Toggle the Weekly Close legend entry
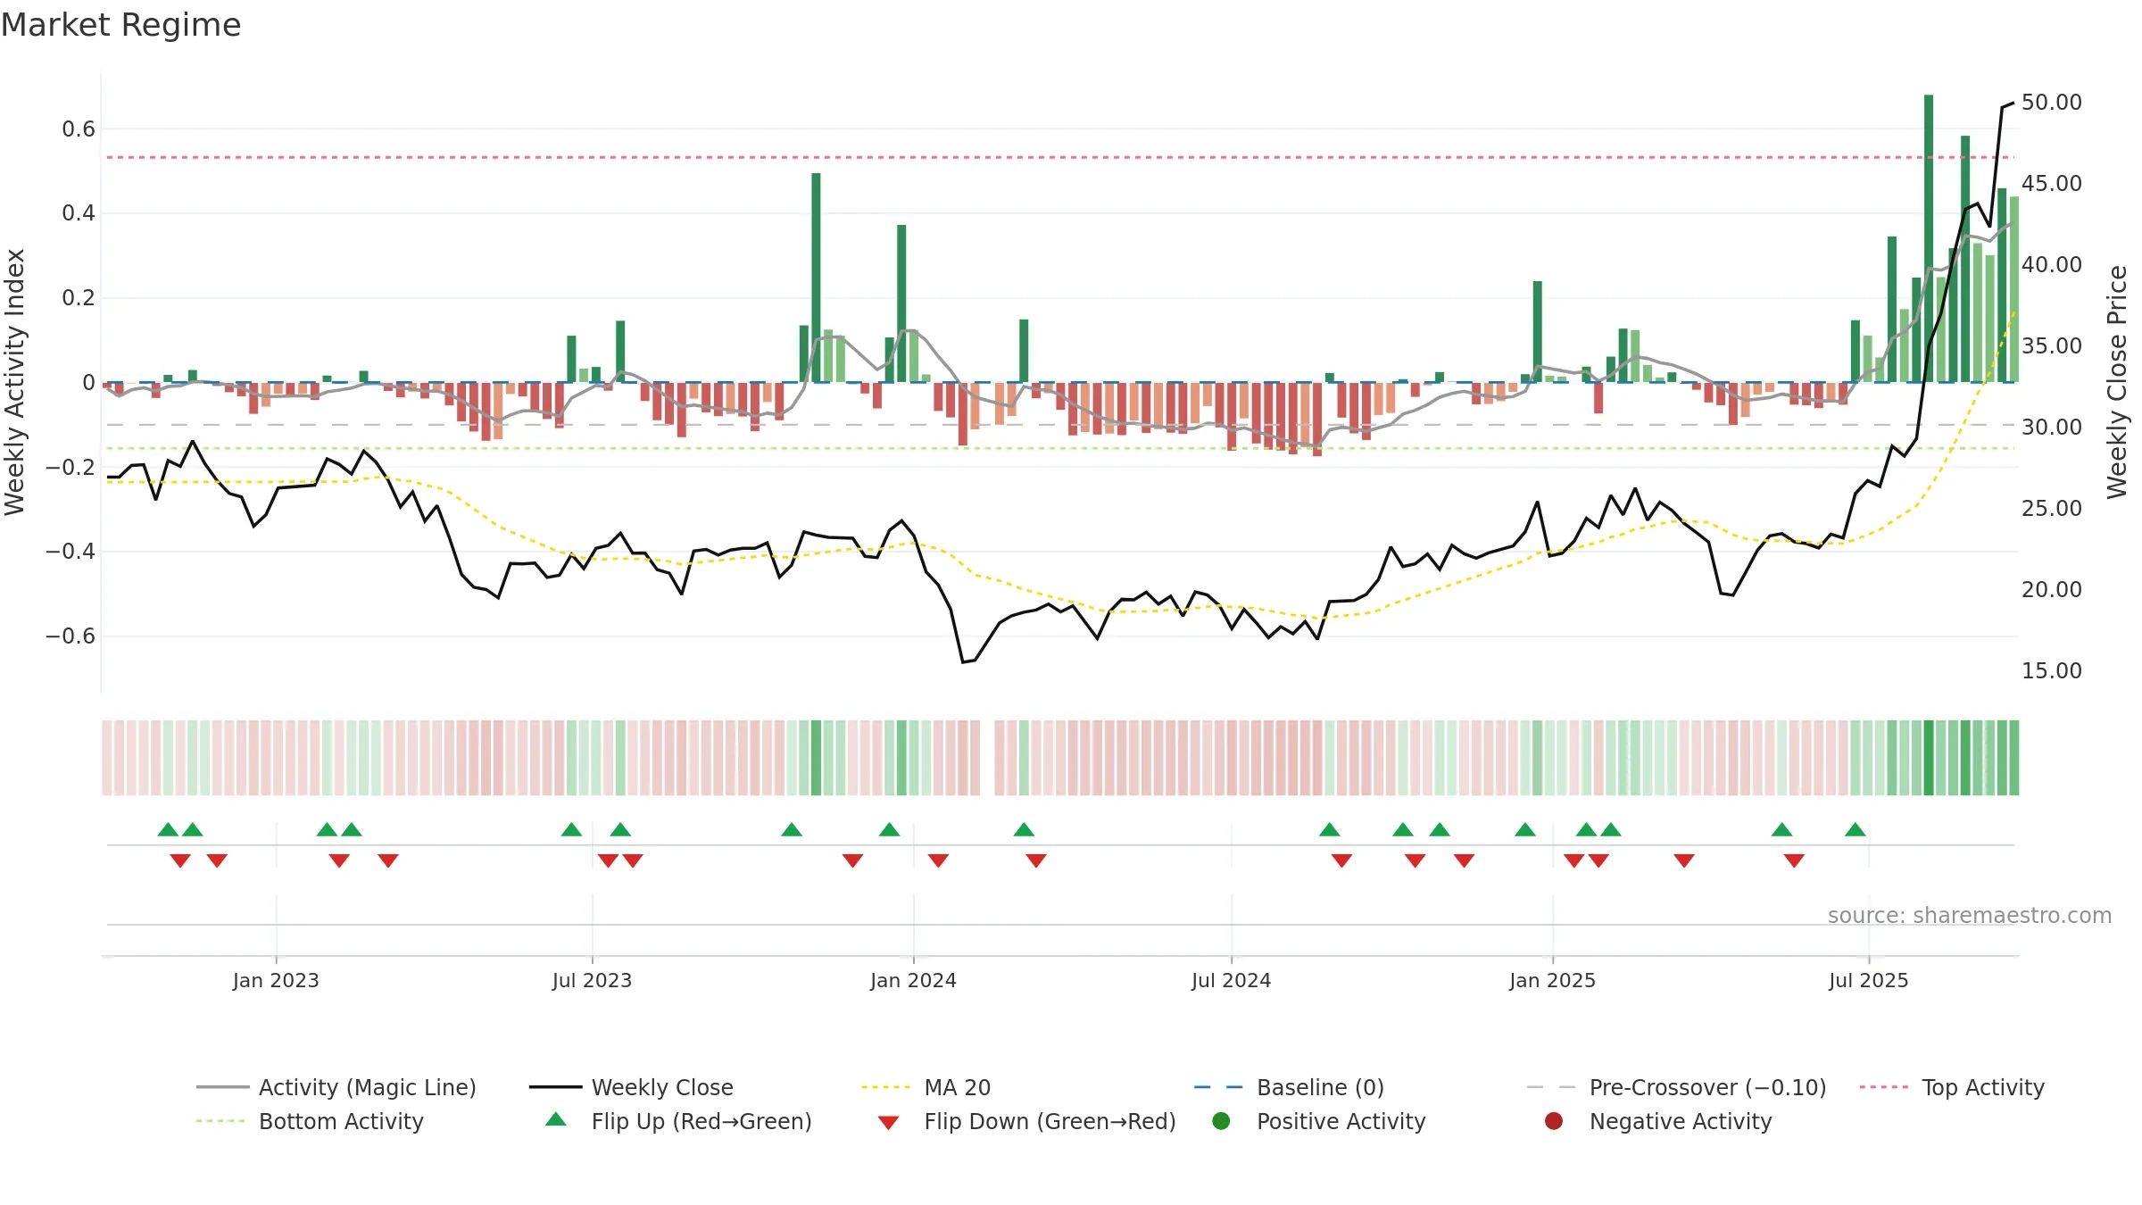 (631, 1087)
